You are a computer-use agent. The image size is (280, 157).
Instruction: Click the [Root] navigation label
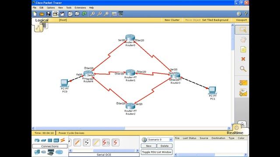(x=63, y=20)
